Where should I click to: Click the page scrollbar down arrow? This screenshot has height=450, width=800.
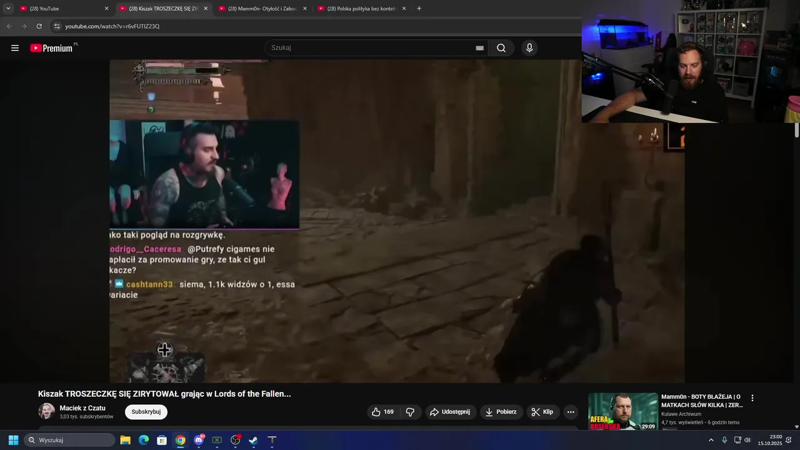[x=796, y=427]
